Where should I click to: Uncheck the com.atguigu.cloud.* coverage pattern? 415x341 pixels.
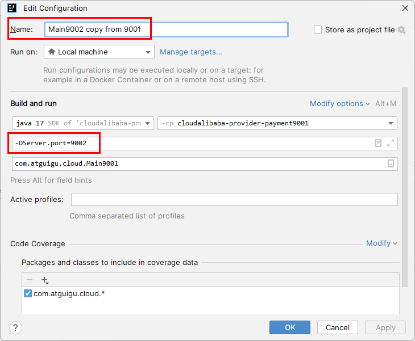click(28, 294)
